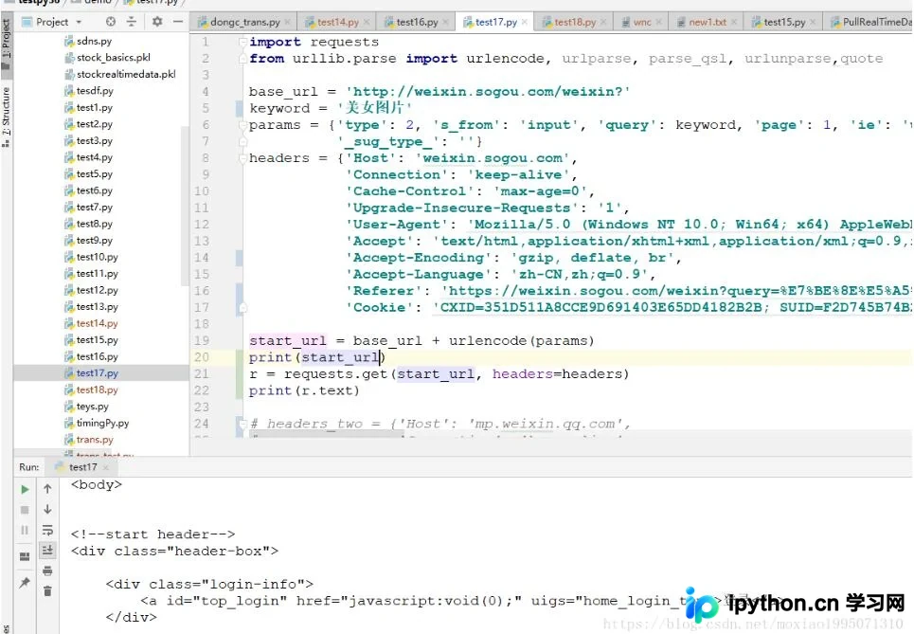914x634 pixels.
Task: Click 'urlencode(params)' on line 19
Action: click(521, 340)
